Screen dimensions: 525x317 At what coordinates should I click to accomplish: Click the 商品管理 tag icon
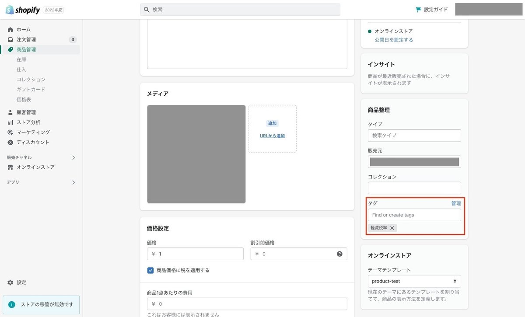point(10,50)
